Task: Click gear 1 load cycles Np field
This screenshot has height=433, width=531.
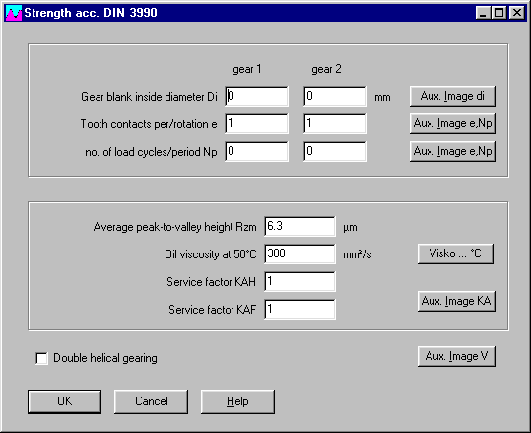Action: coord(257,151)
